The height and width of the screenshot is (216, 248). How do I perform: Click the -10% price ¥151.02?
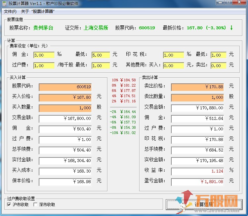[x=128, y=133]
